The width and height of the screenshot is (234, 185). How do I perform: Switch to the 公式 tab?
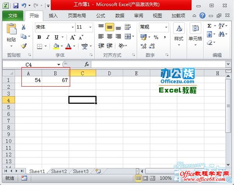101,16
